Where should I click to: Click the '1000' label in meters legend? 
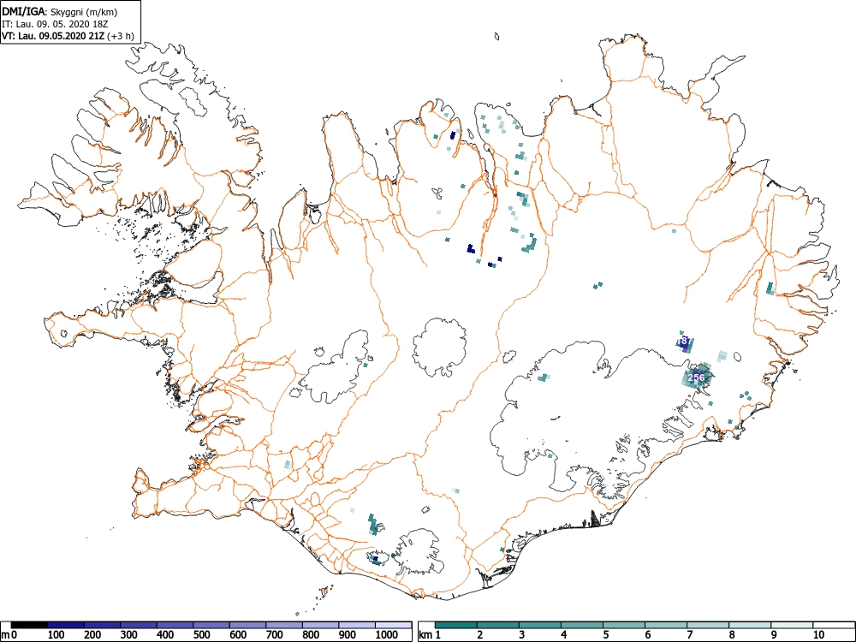(387, 635)
